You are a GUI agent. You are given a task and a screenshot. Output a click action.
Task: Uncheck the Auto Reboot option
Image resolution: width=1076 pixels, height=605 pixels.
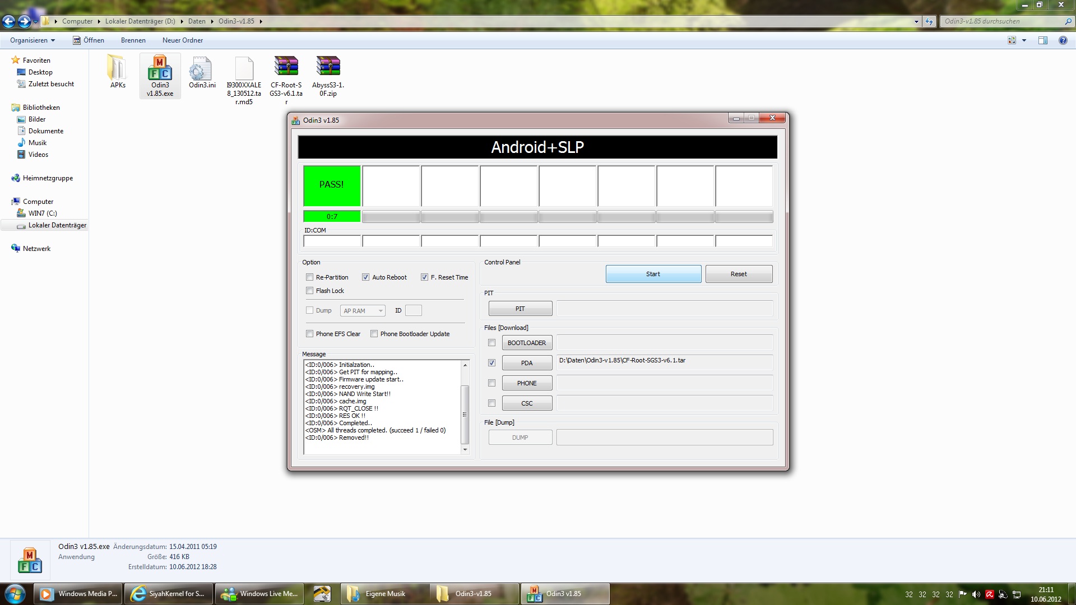click(x=365, y=277)
